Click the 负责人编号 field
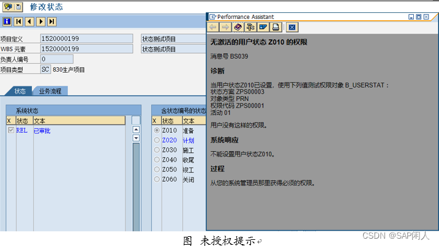Viewport: 439px width, 246px height. (x=57, y=59)
